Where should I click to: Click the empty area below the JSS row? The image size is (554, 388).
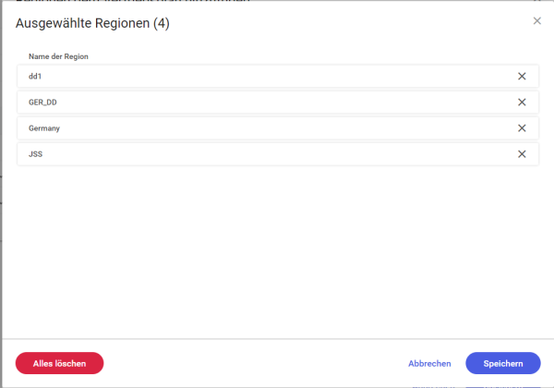(278, 251)
